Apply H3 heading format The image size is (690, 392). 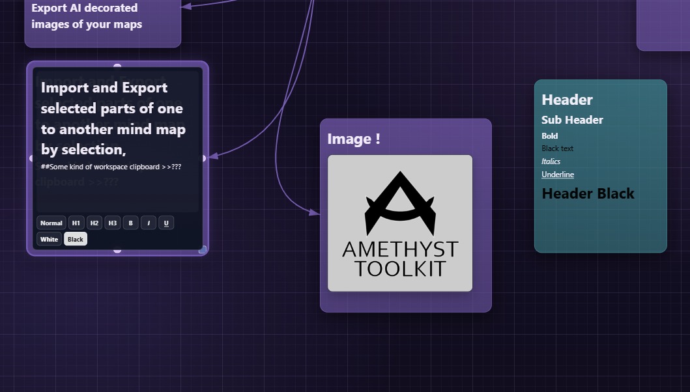(x=113, y=223)
